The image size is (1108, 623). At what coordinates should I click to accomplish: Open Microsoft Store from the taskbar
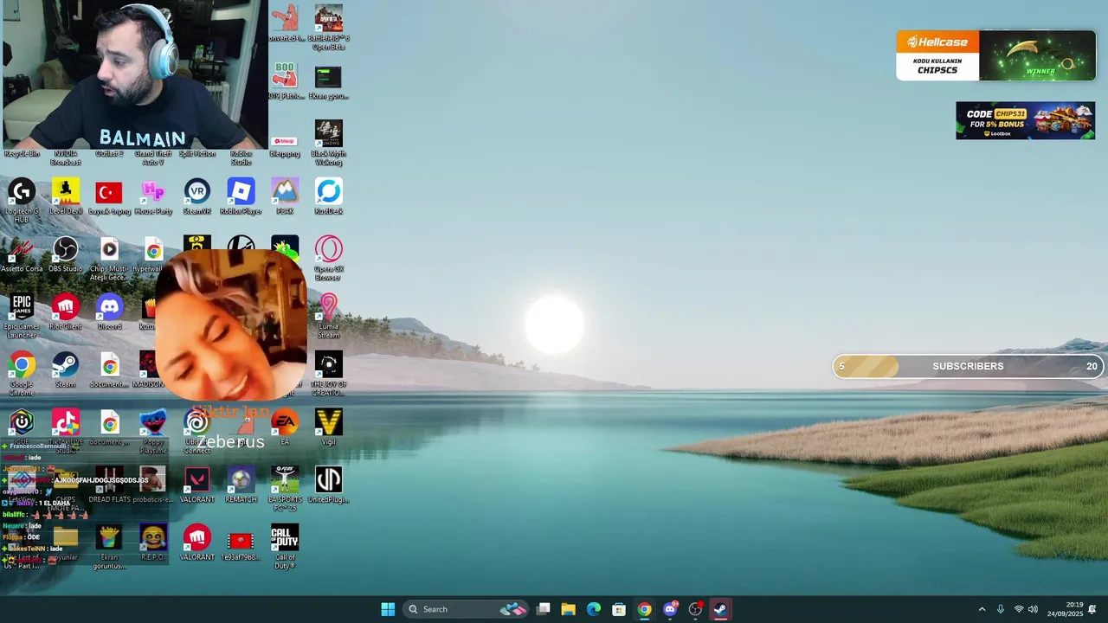619,609
